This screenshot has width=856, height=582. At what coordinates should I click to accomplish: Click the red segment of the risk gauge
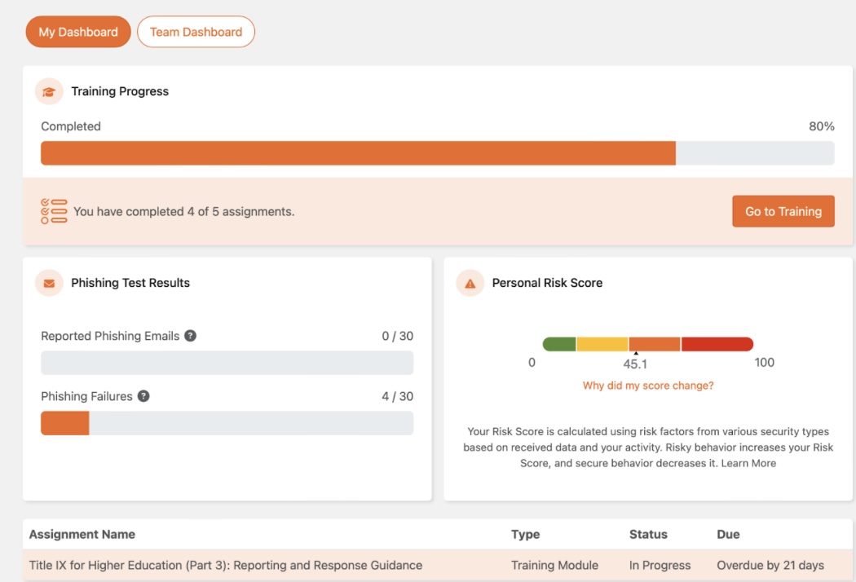click(x=717, y=344)
